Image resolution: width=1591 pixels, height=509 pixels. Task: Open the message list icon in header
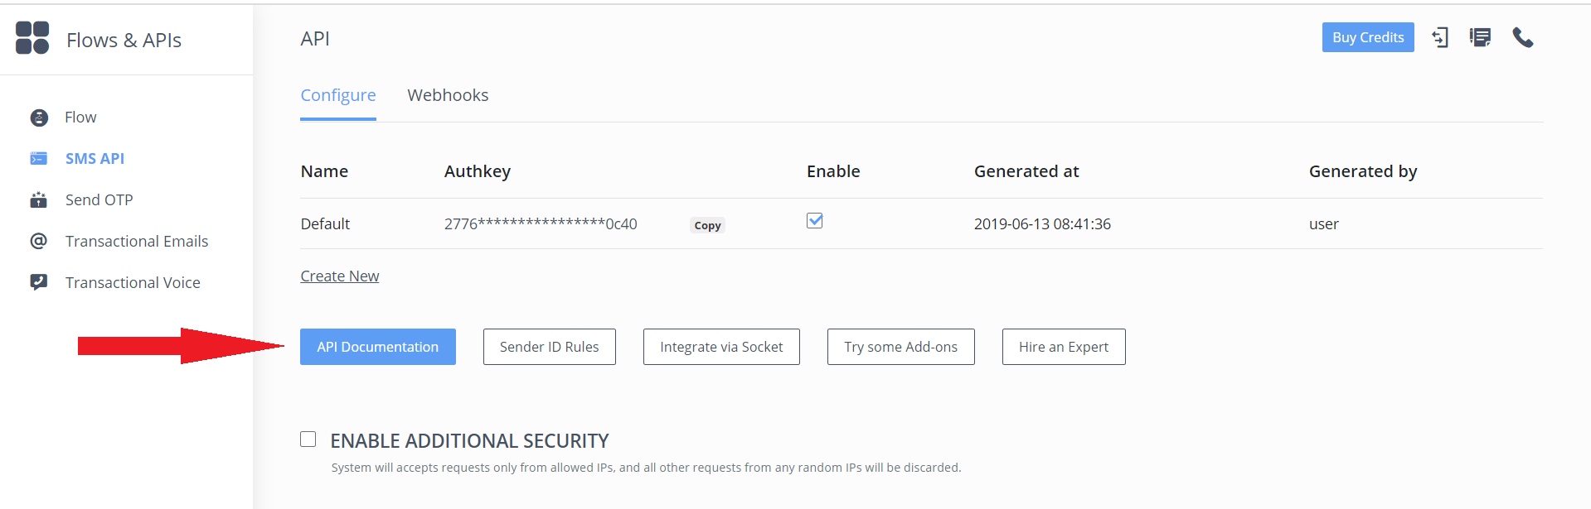1481,37
